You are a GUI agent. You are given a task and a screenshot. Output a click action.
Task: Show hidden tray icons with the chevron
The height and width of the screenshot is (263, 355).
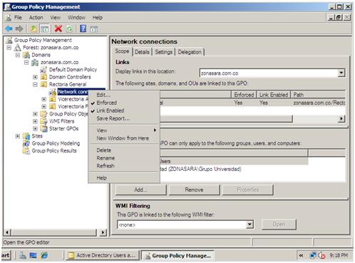(301, 255)
